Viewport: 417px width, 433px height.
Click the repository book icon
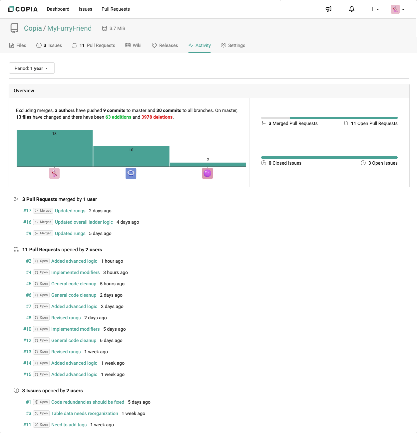[14, 28]
